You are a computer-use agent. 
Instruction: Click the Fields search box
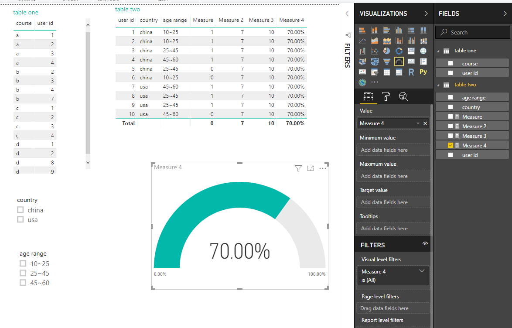coord(473,32)
